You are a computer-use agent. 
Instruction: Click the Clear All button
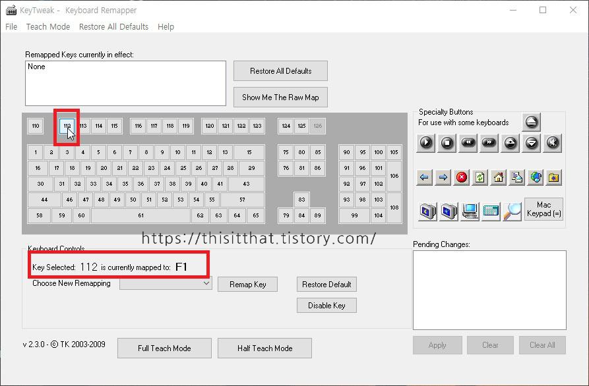point(542,345)
